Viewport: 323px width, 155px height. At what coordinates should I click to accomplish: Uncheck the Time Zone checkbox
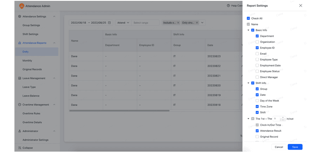(x=257, y=106)
